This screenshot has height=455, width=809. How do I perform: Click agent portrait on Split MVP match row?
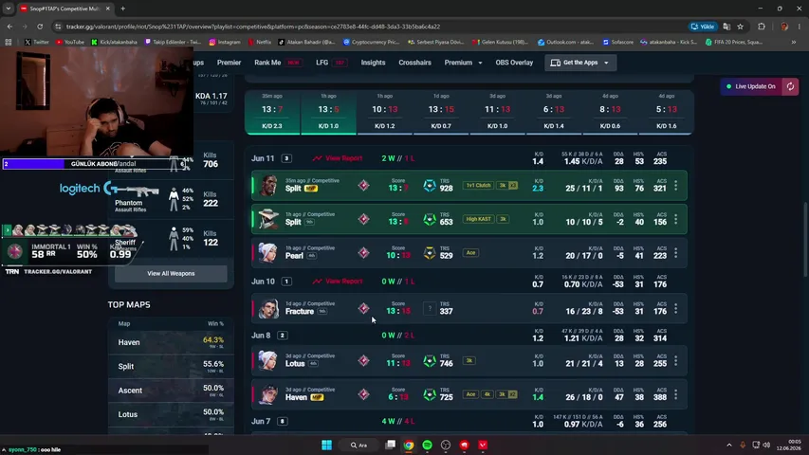point(268,185)
